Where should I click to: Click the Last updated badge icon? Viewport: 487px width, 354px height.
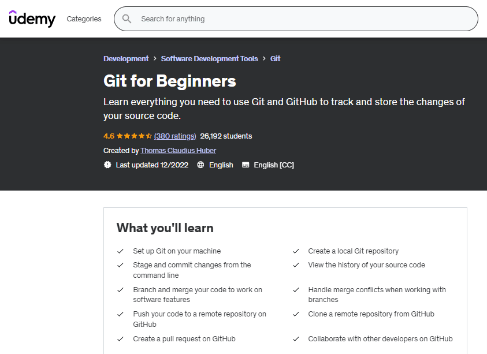point(107,165)
